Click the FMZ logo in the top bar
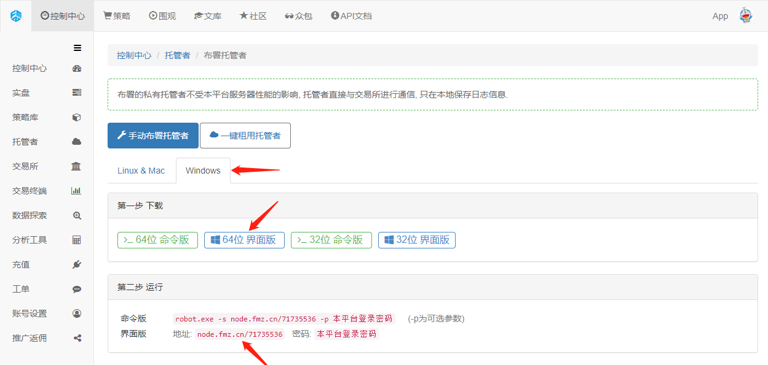Image resolution: width=768 pixels, height=365 pixels. pyautogui.click(x=16, y=16)
